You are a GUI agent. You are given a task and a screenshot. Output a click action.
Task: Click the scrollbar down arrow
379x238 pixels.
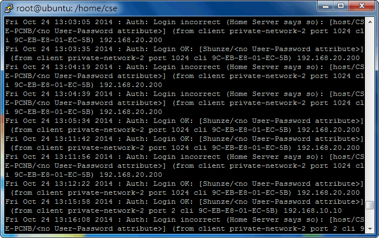[x=369, y=228]
